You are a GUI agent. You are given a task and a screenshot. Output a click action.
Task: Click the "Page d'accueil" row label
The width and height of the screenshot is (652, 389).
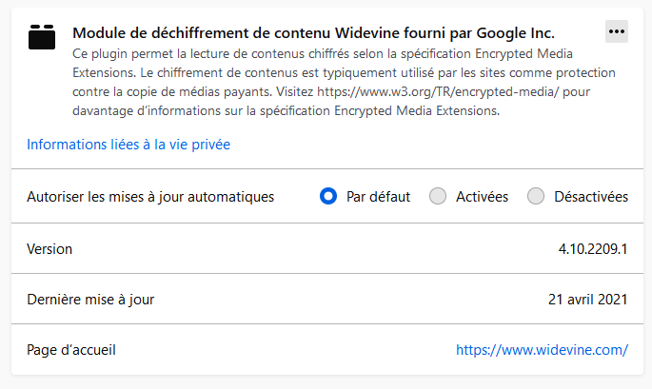pos(71,350)
